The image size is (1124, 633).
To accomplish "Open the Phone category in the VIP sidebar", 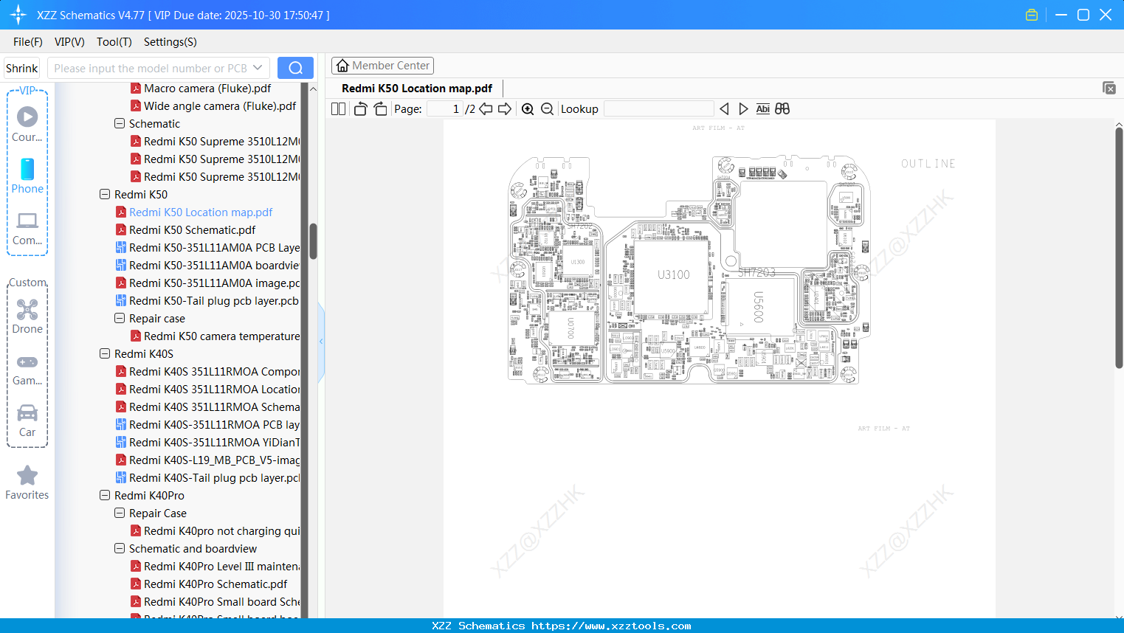I will tap(27, 177).
